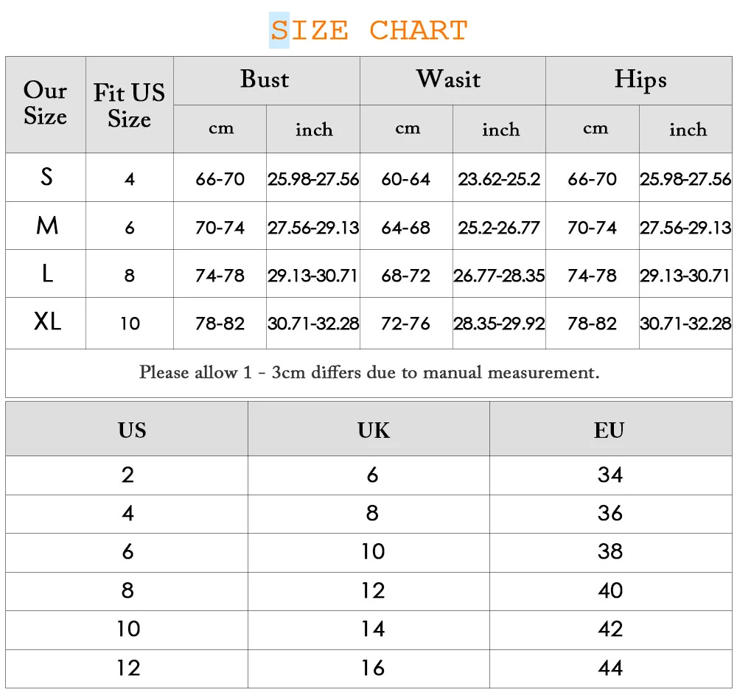Click the 72-76 waist cm cell
This screenshot has width=737, height=698.
[x=405, y=323]
